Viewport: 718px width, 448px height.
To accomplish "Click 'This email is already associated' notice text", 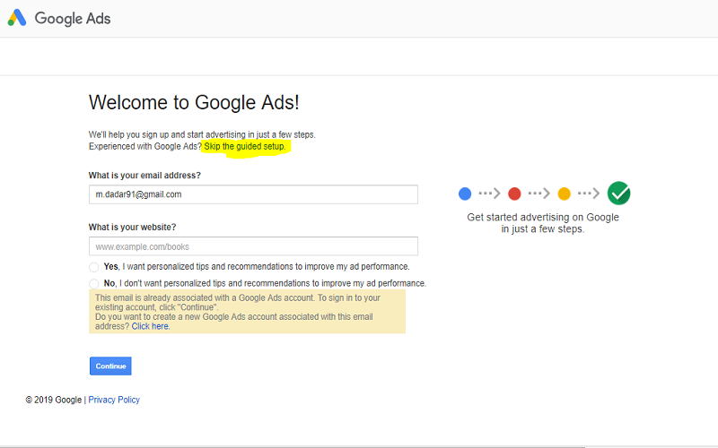I will [238, 303].
